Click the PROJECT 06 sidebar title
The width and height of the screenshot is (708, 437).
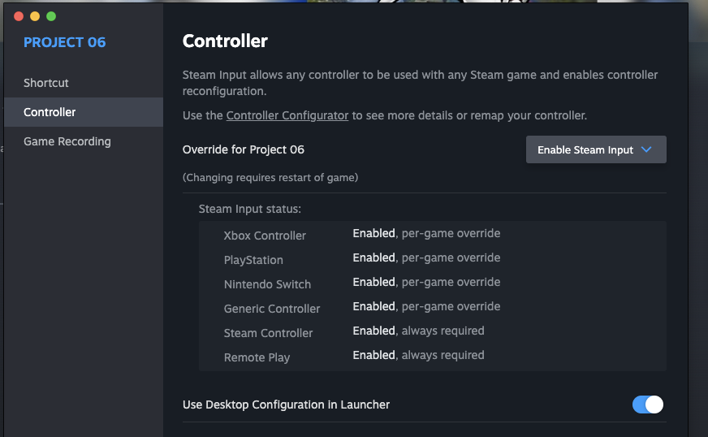(x=65, y=42)
